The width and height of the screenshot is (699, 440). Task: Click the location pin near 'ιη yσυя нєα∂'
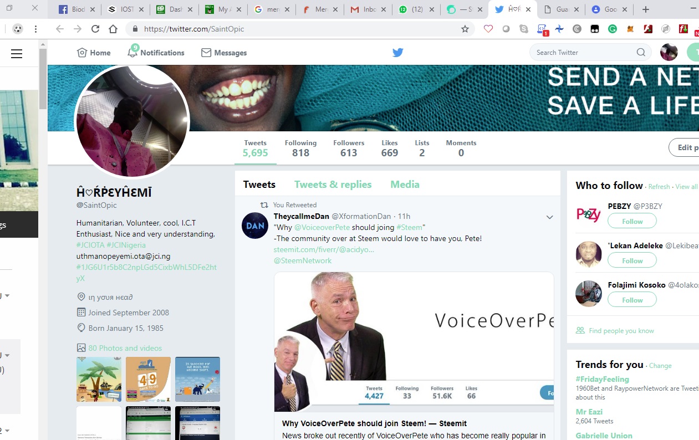click(x=81, y=296)
